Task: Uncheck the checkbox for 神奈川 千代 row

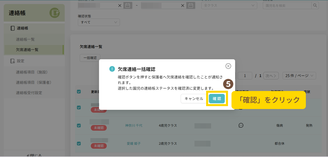Action: click(79, 126)
